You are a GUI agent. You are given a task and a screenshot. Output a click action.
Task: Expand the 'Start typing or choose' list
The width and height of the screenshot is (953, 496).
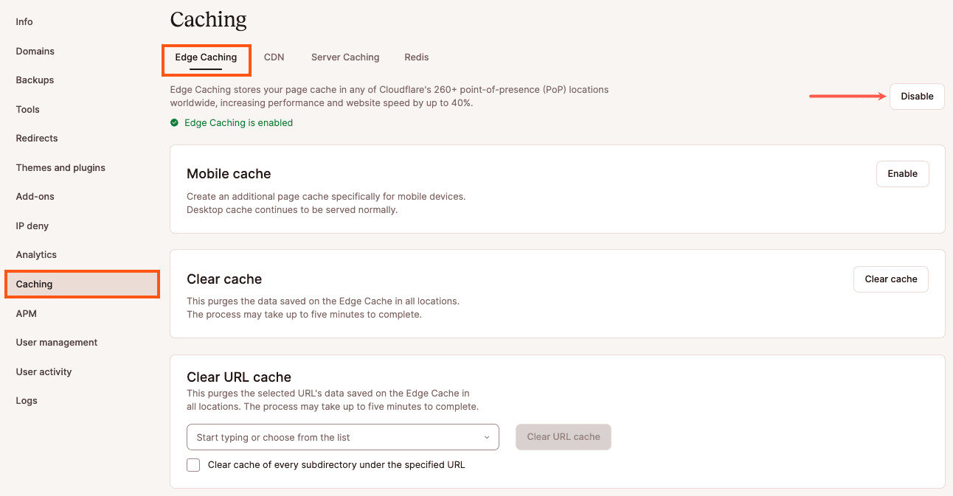pos(342,437)
